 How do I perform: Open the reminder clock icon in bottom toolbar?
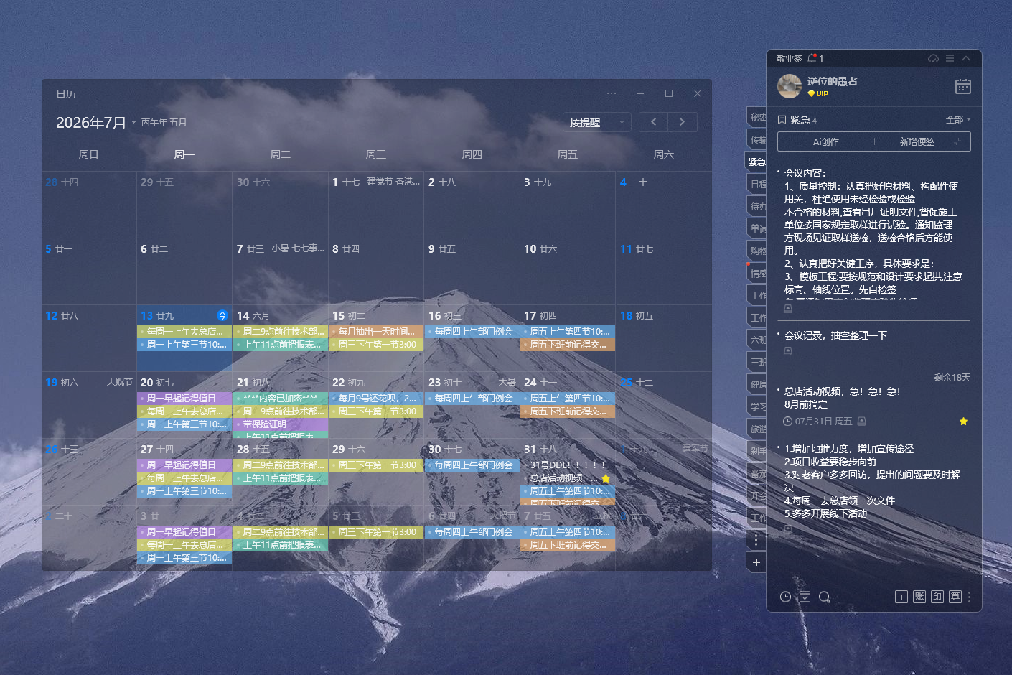(785, 597)
